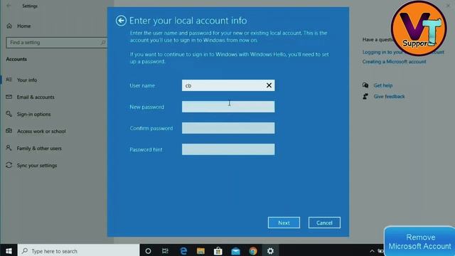Click the Cancel button
455x256 pixels.
324,223
